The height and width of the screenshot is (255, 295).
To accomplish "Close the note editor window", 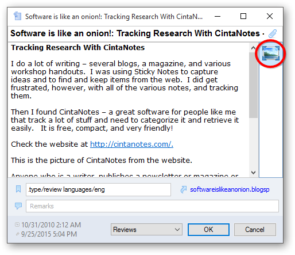I will coord(270,16).
